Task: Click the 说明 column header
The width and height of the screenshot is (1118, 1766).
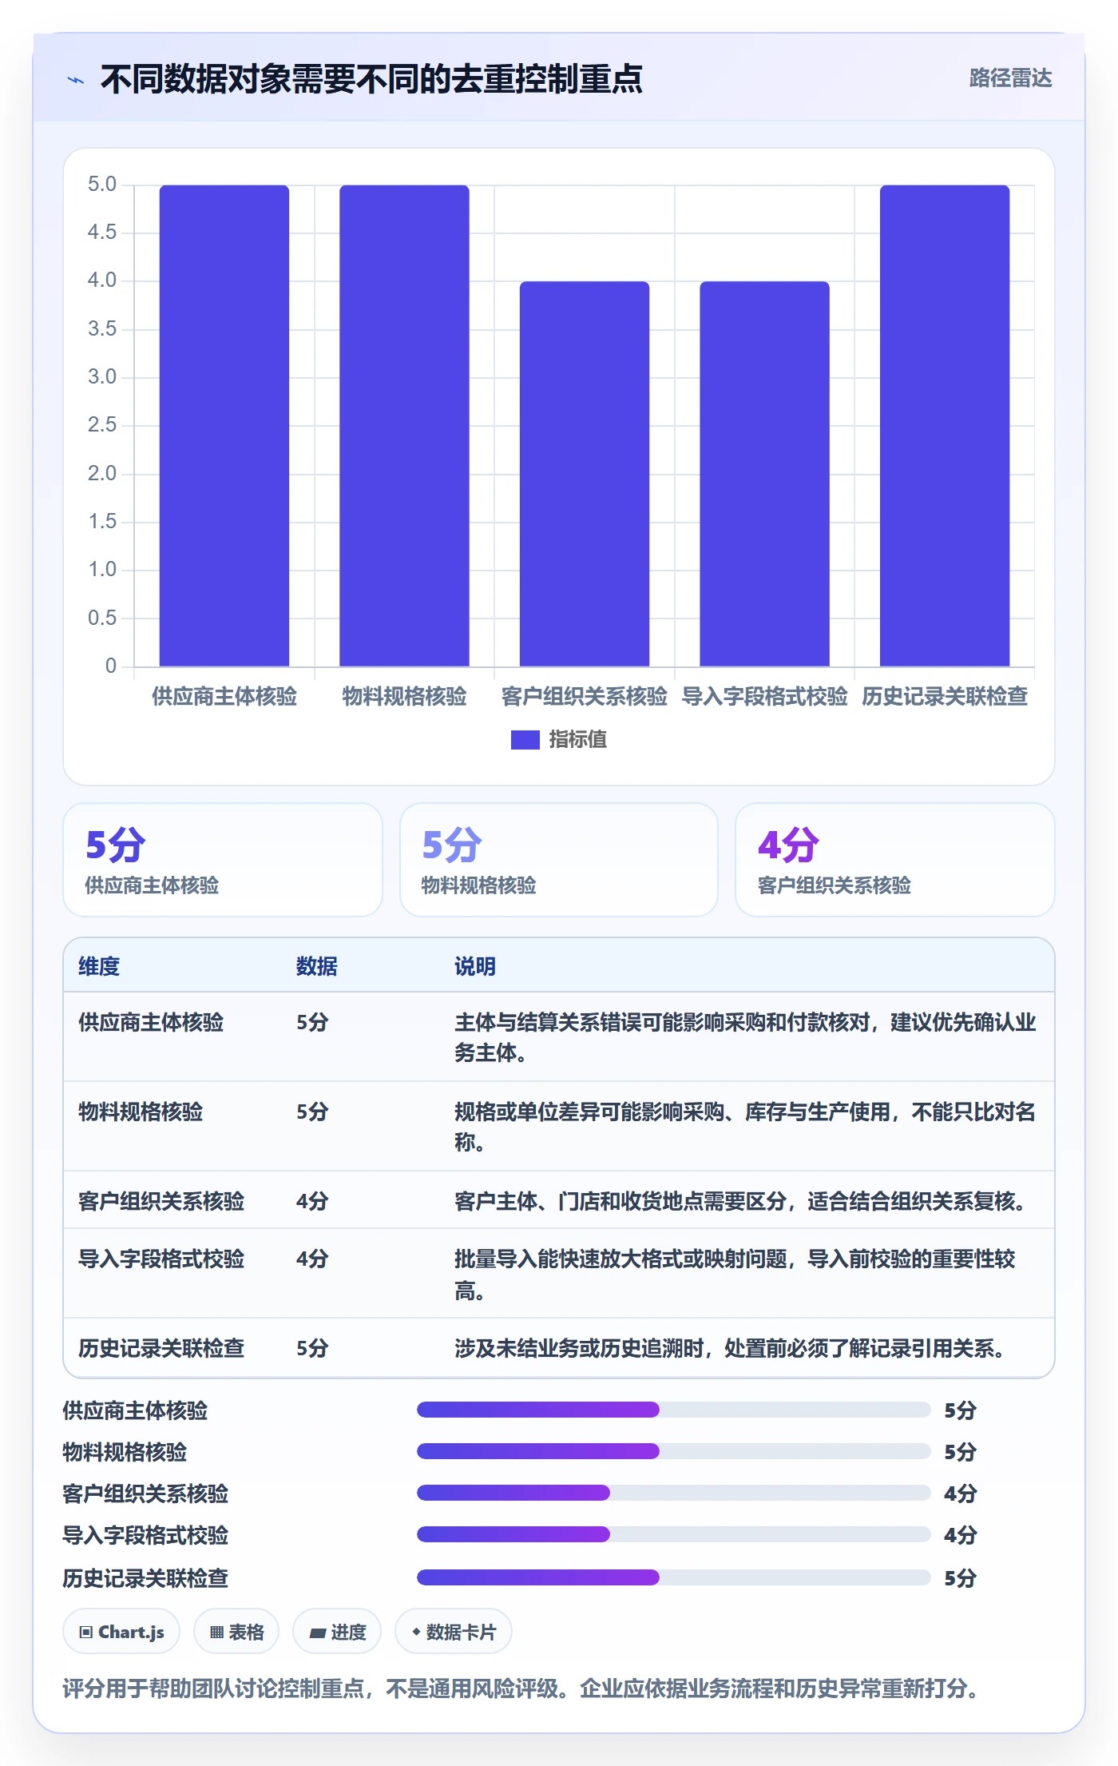Action: pyautogui.click(x=475, y=966)
